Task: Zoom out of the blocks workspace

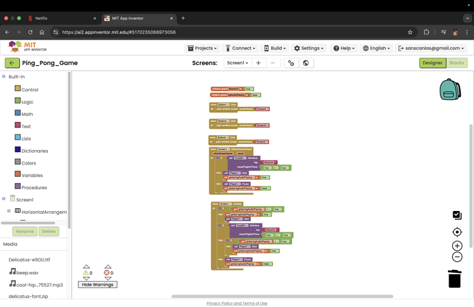Action: (457, 257)
